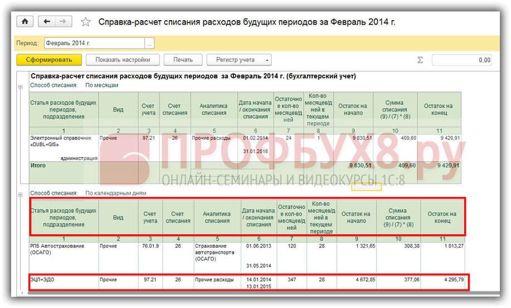Select Страхование автотранспорта (ОСАГО) cell
The width and height of the screenshot is (511, 308).
[215, 253]
